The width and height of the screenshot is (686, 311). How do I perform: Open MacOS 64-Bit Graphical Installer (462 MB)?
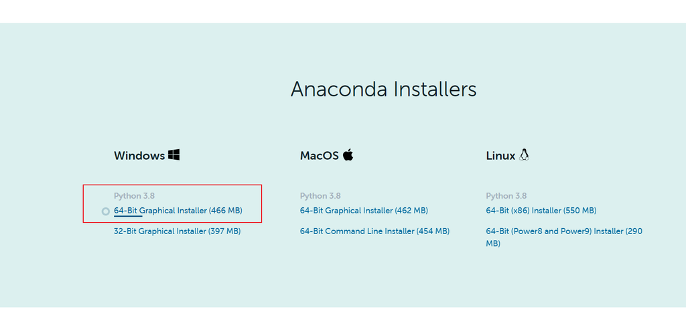pos(364,211)
